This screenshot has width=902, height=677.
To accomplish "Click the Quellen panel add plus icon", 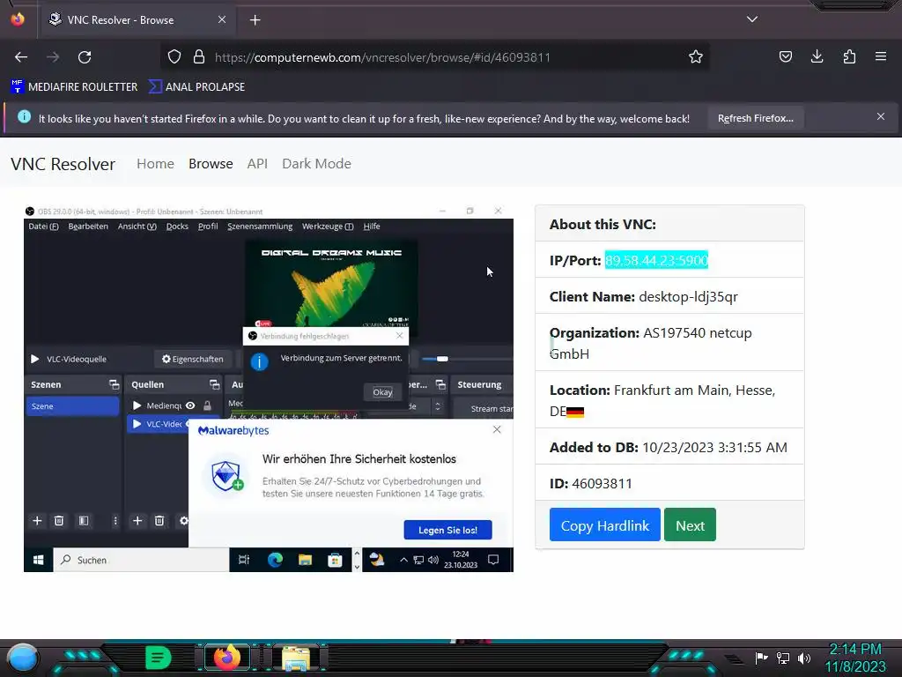I will (x=137, y=520).
